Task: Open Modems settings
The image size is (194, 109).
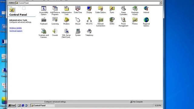Action: (66, 21)
